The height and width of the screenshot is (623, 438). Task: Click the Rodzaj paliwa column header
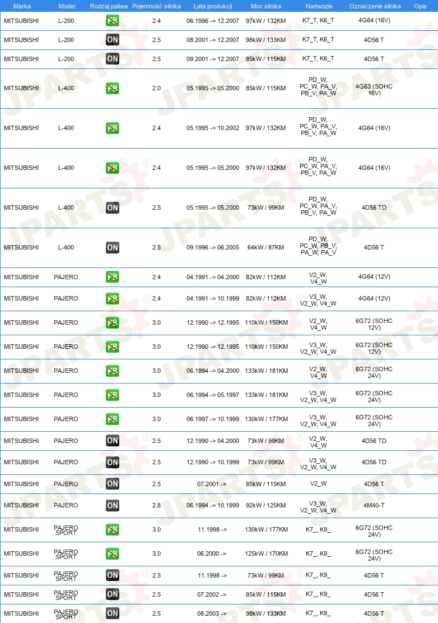coord(109,6)
